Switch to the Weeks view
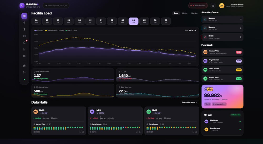263x144 pixels. click(185, 13)
